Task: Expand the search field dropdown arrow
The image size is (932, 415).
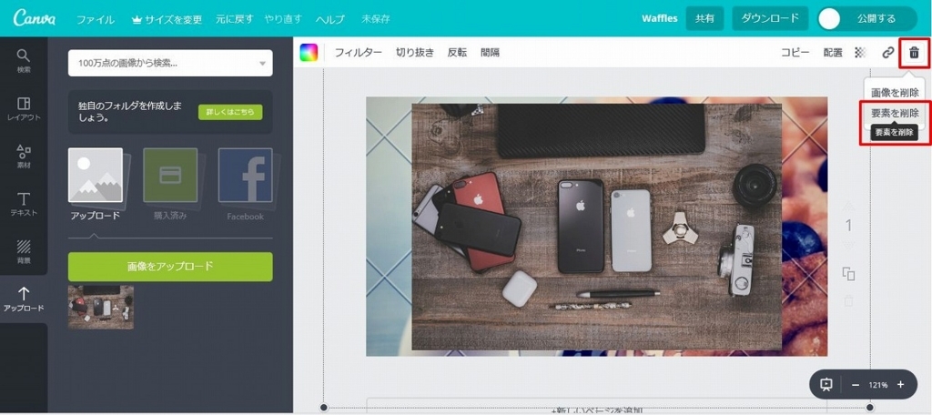Action: point(263,64)
